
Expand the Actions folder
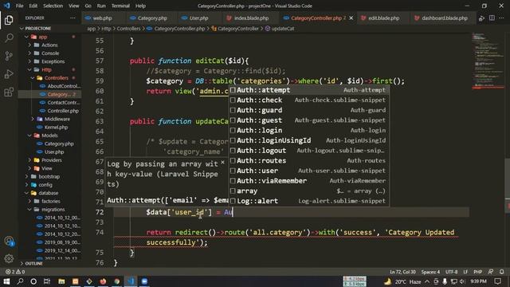(49, 45)
